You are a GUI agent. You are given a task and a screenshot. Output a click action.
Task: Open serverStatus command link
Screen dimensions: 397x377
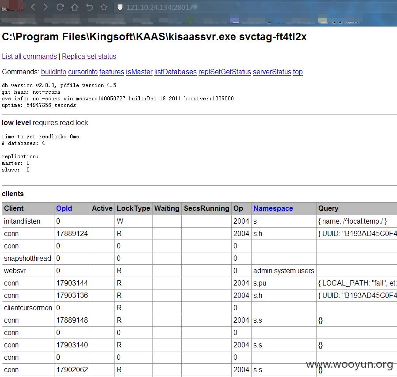272,72
